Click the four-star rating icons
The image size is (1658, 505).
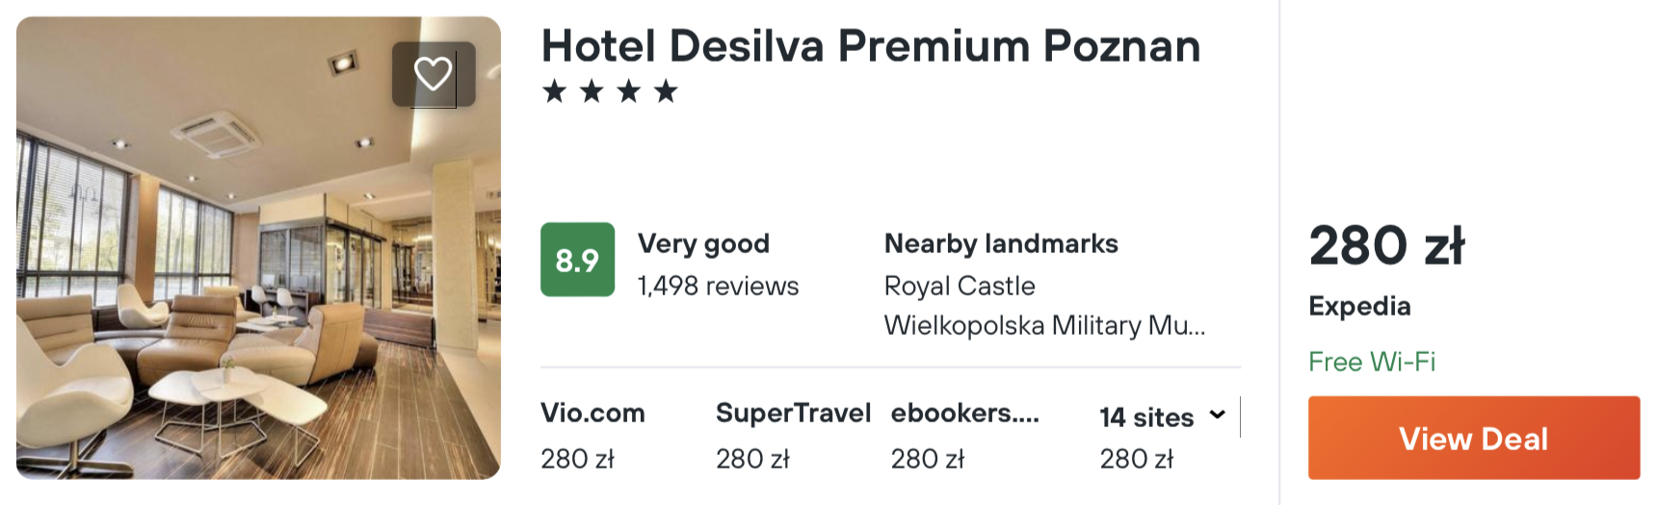point(610,92)
